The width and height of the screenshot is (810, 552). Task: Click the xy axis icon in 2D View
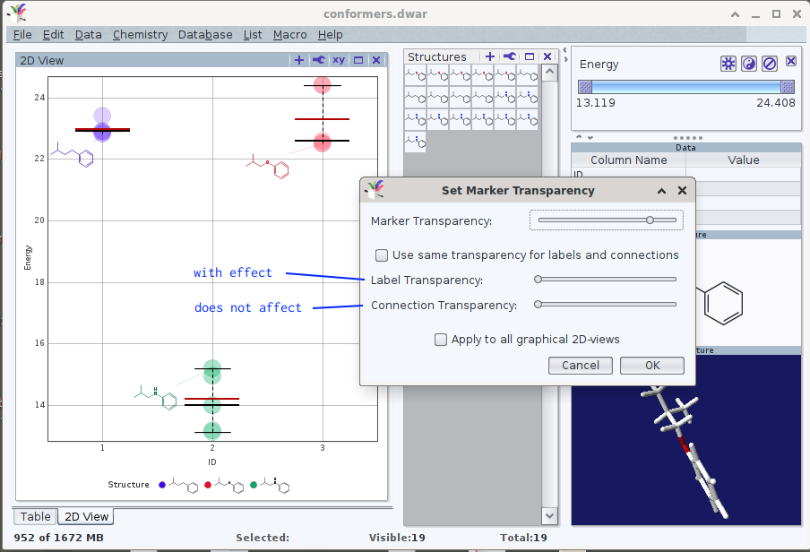click(x=338, y=60)
